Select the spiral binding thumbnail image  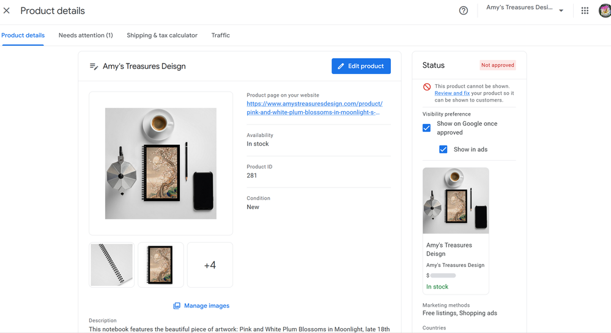(112, 265)
